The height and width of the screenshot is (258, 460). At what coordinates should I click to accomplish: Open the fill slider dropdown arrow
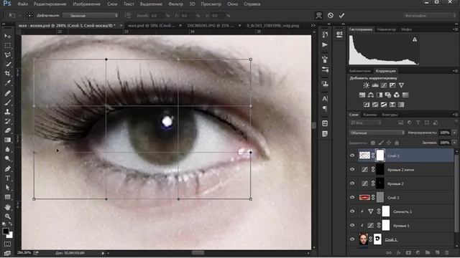454,143
